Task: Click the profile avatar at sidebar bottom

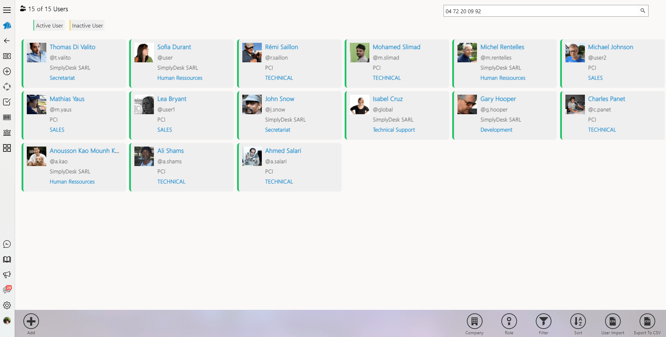Action: (7, 321)
